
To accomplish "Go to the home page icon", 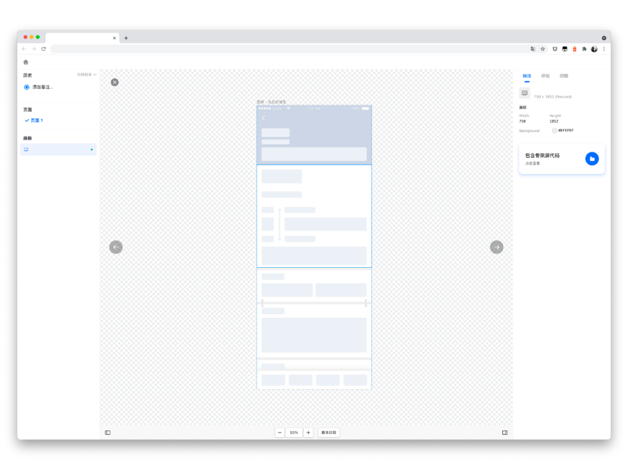I will point(26,62).
